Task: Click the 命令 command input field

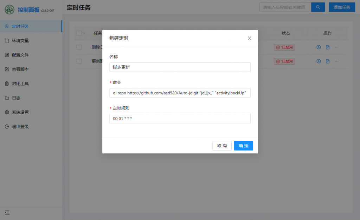Action: (180, 93)
